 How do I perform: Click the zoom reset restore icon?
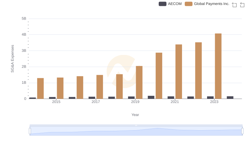[x=242, y=5]
